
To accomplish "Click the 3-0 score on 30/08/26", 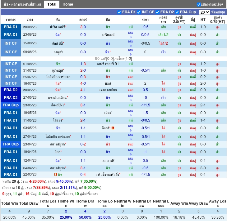I will pos(83,27).
